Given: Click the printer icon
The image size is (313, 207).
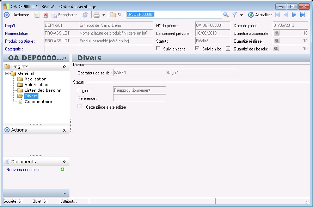Looking at the screenshot, I should [97, 15].
